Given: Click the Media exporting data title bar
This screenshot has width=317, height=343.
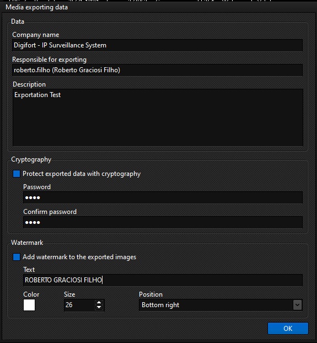Looking at the screenshot, I should click(159, 7).
